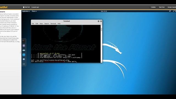
Task: Open the Terminal Search menu
Action: (x=46, y=24)
